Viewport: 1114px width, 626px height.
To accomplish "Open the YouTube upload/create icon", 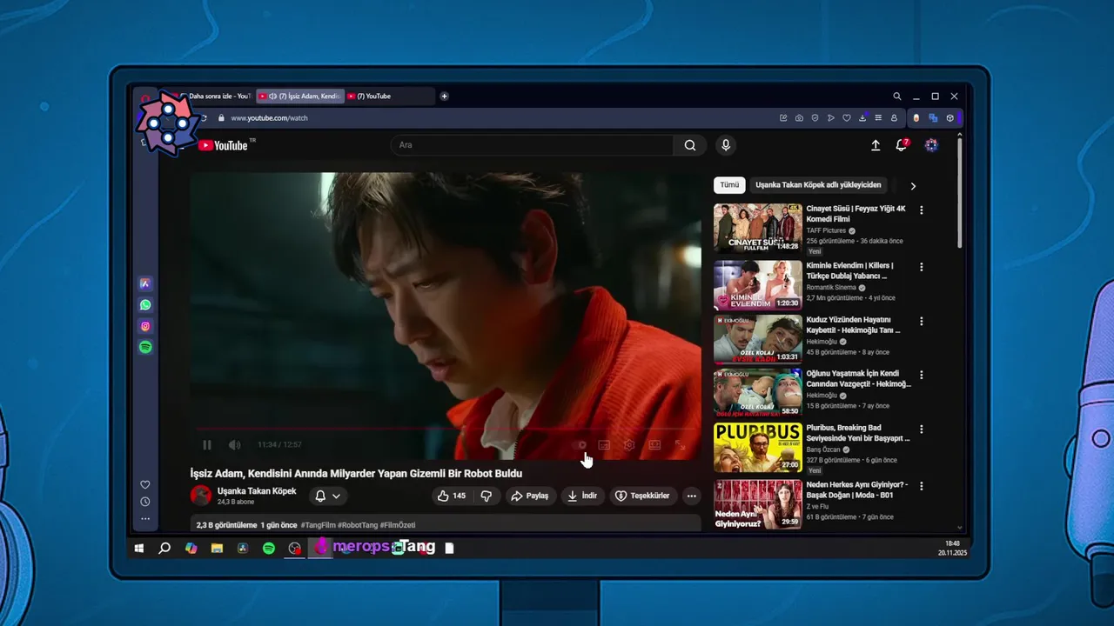I will pos(876,145).
